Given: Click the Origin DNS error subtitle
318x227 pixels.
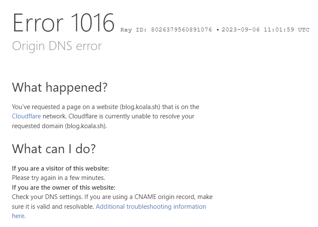Looking at the screenshot, I should pyautogui.click(x=57, y=46).
